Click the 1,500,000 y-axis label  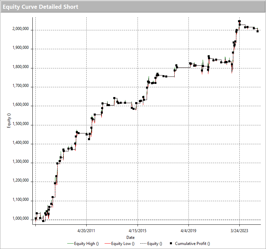coord(21,124)
